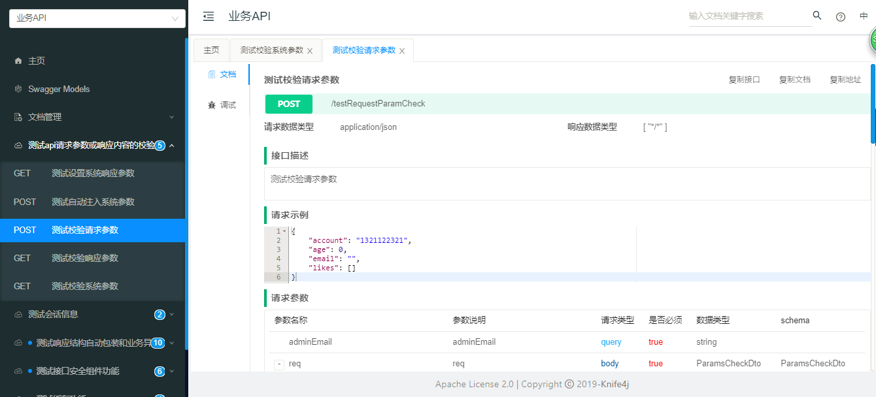The width and height of the screenshot is (876, 397).
Task: Click the Apache License 2.0 footer text
Action: tap(475, 385)
